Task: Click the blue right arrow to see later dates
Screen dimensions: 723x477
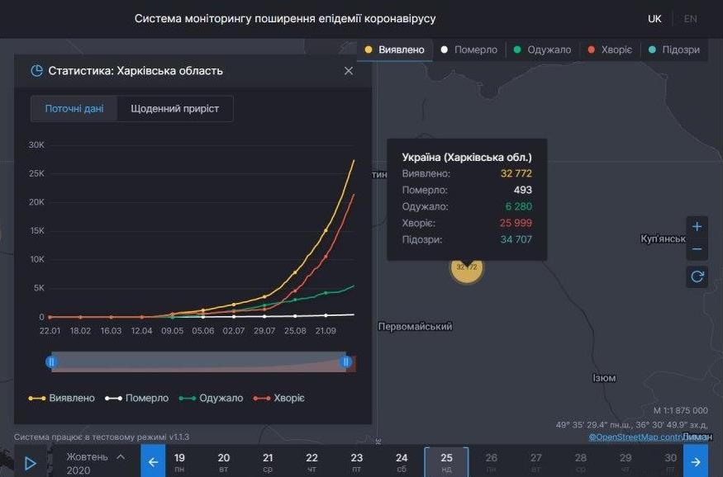Action: (x=697, y=462)
